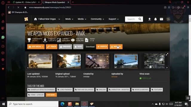
Task: Click the browser search icon in the tab bar
Action: click(x=170, y=2)
